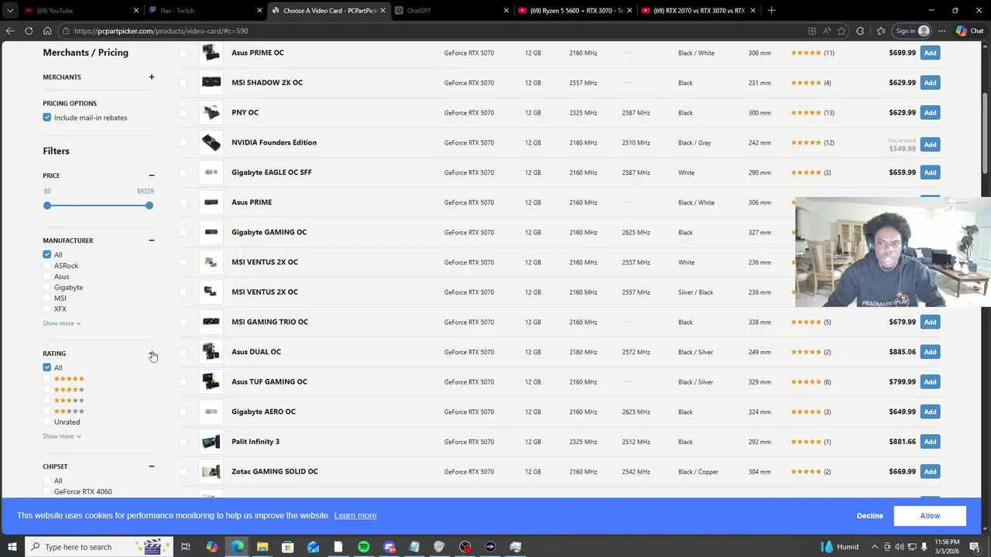Click the minimum price slider handle
Screen dimensions: 991x557
pyautogui.click(x=47, y=205)
